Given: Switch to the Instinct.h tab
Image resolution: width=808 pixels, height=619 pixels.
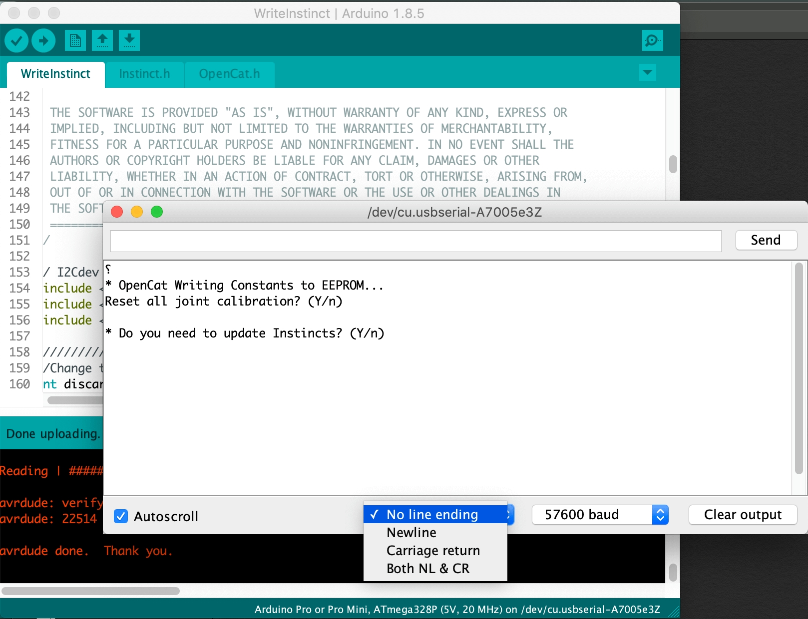Looking at the screenshot, I should (144, 74).
